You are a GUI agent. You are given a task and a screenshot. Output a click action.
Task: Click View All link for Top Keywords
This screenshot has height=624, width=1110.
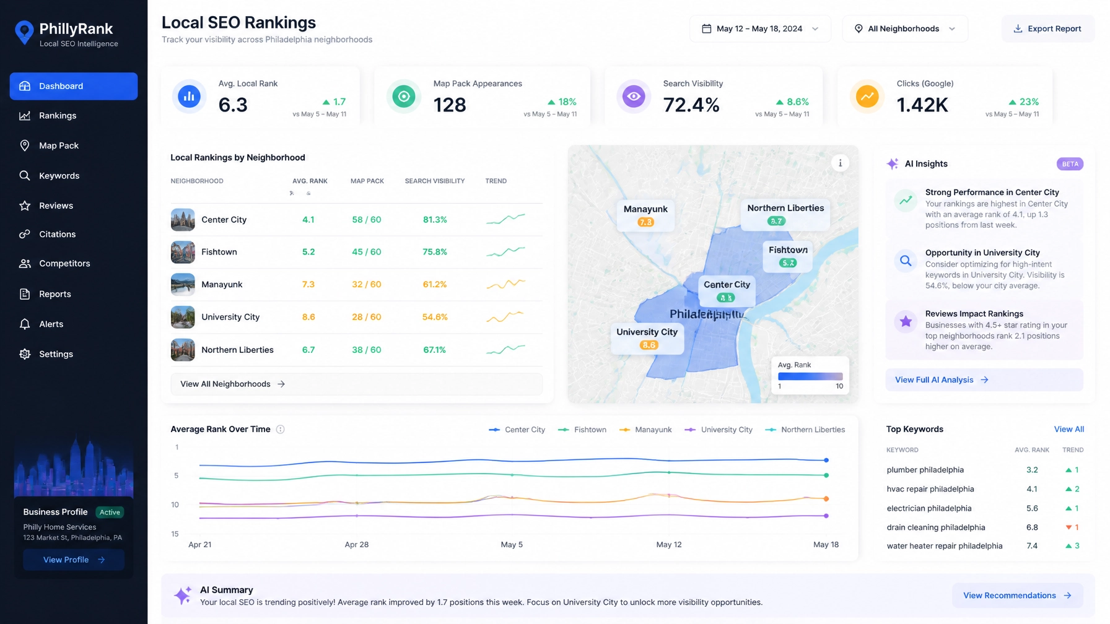[1068, 429]
